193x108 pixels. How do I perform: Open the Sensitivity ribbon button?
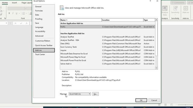pyautogui.click(x=175, y=11)
